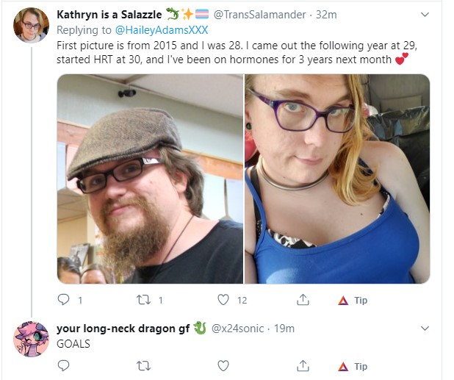Open the 32m timestamp permalink
Image resolution: width=454 pixels, height=380 pixels.
click(x=326, y=15)
